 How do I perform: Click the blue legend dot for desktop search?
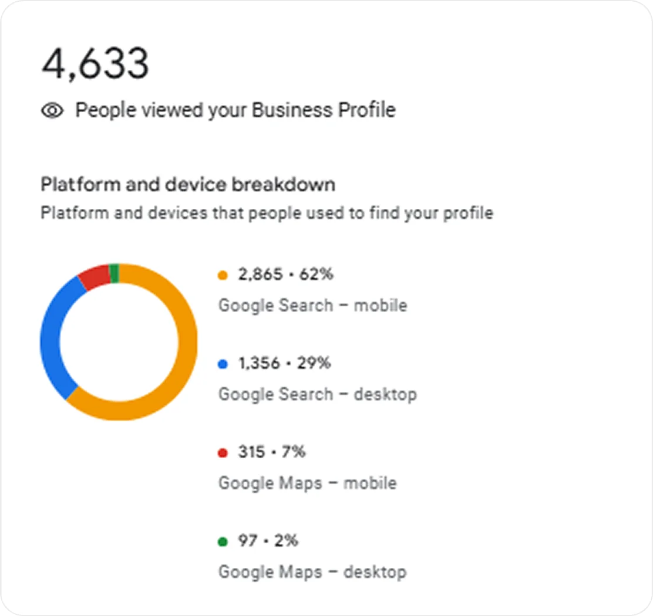click(223, 364)
